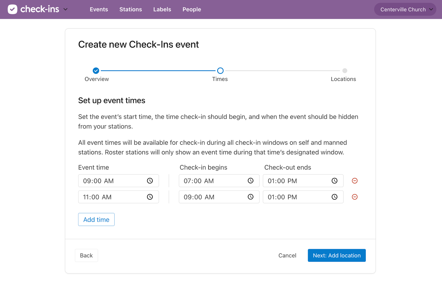Image resolution: width=442 pixels, height=283 pixels.
Task: Click clock icon in 07:00 AM check-in field
Action: tap(250, 181)
